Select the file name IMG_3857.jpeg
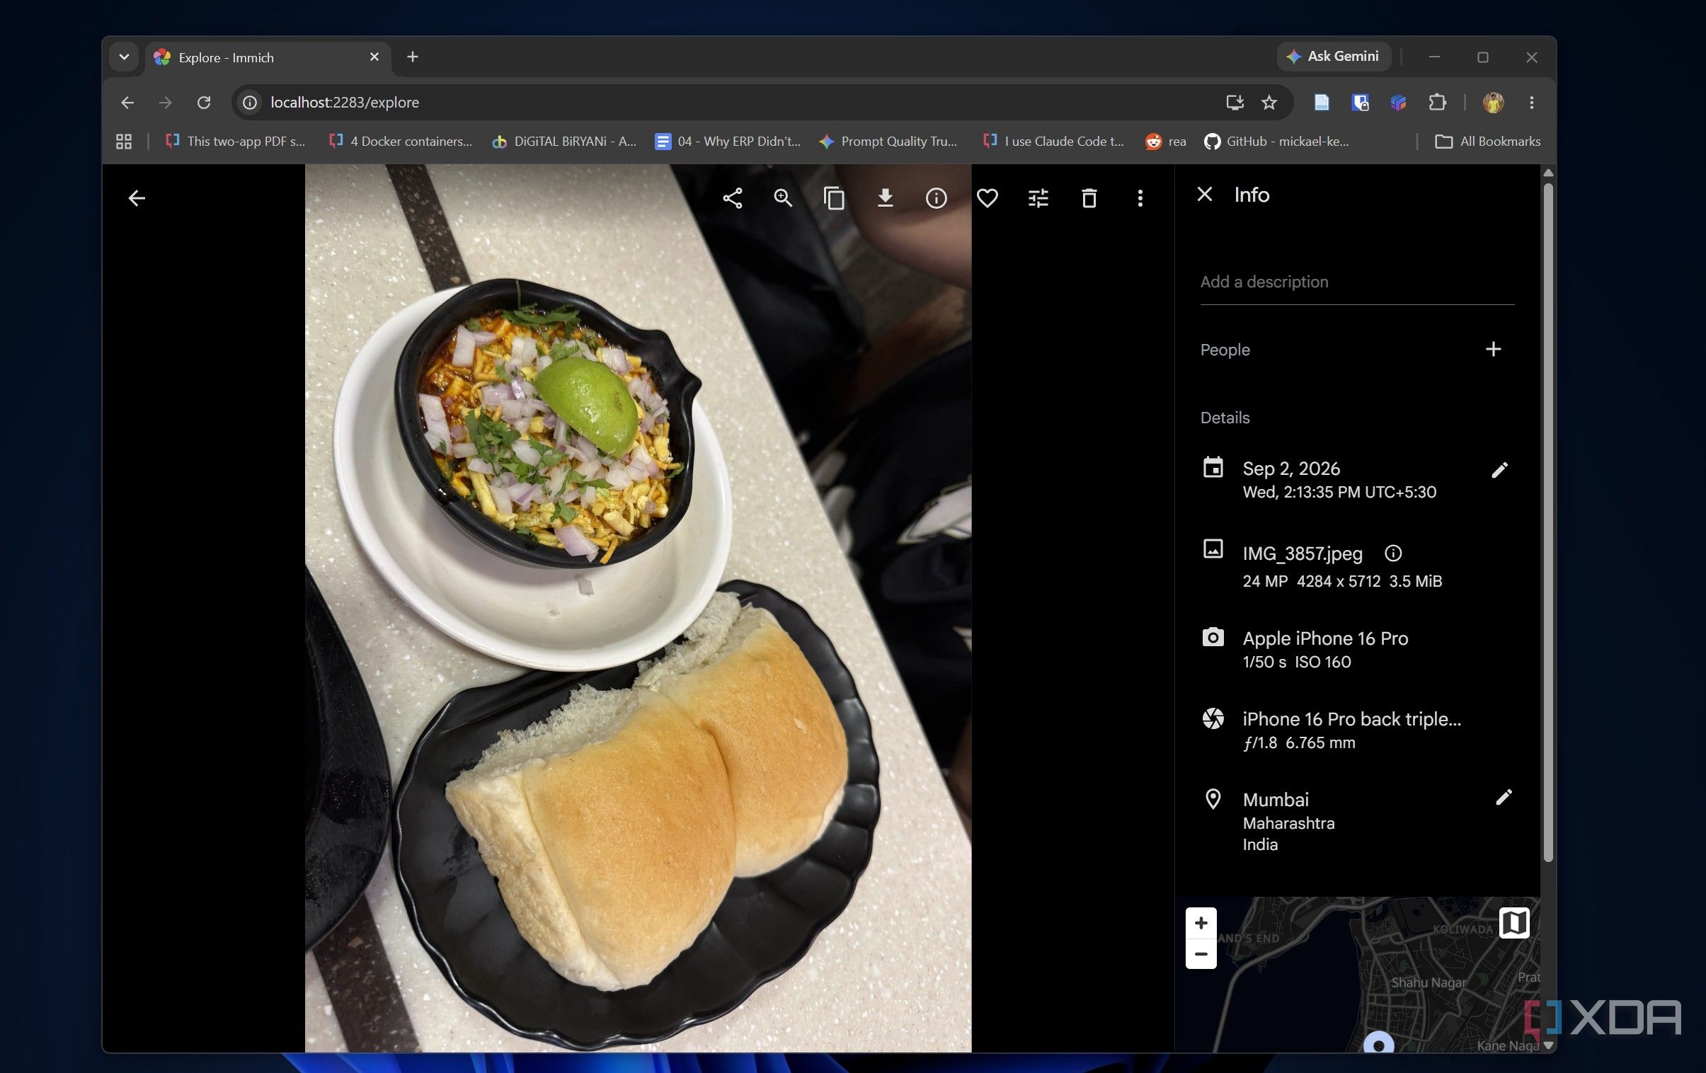This screenshot has width=1706, height=1073. tap(1303, 553)
